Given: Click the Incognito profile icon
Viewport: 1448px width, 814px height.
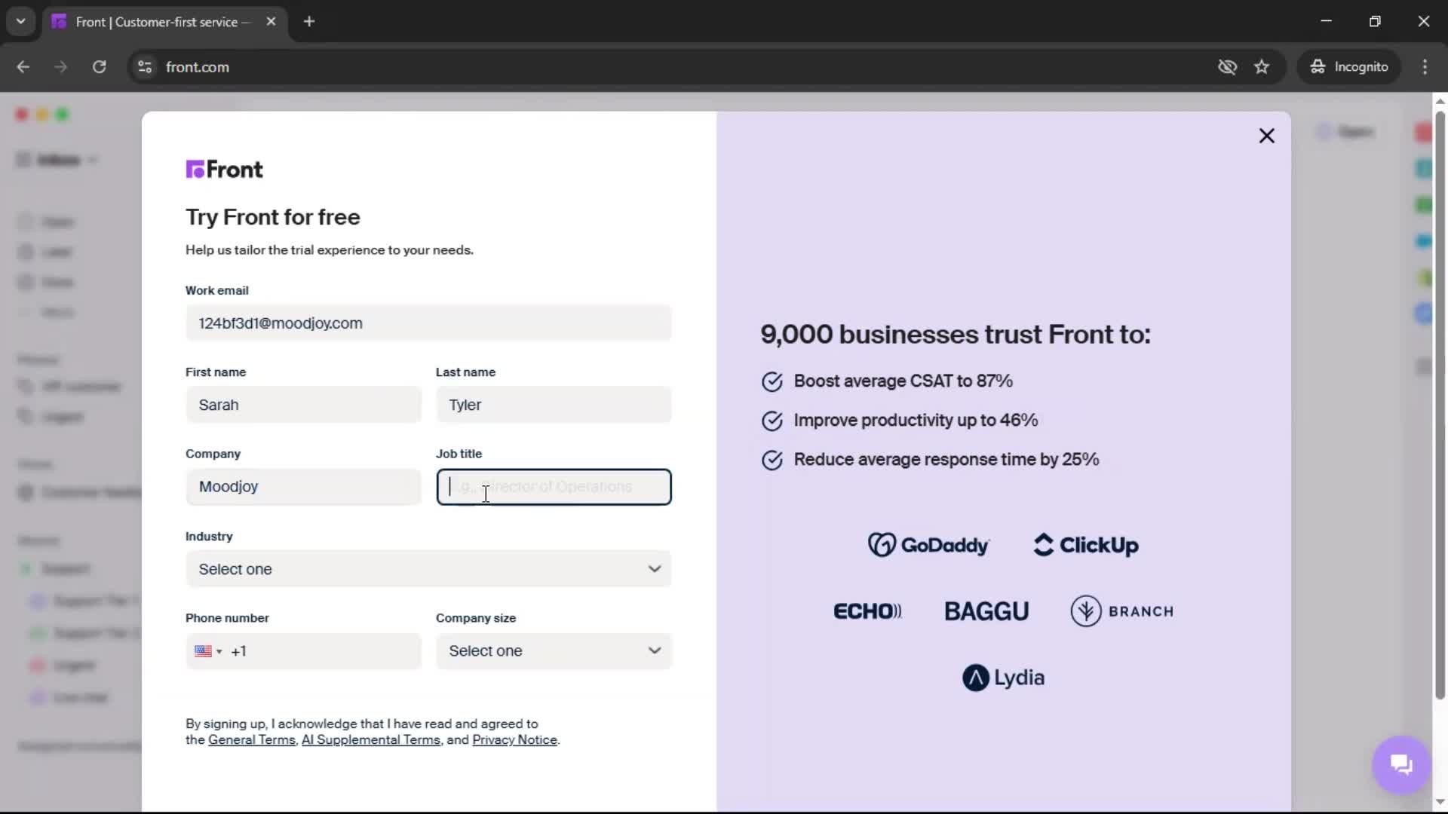Looking at the screenshot, I should coord(1316,67).
